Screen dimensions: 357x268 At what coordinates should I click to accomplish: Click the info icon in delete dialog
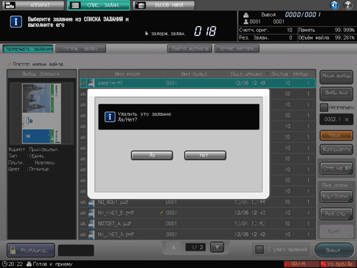[110, 117]
